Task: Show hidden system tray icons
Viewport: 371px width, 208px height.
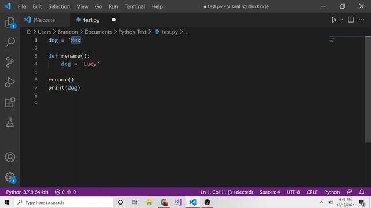Action: 321,202
